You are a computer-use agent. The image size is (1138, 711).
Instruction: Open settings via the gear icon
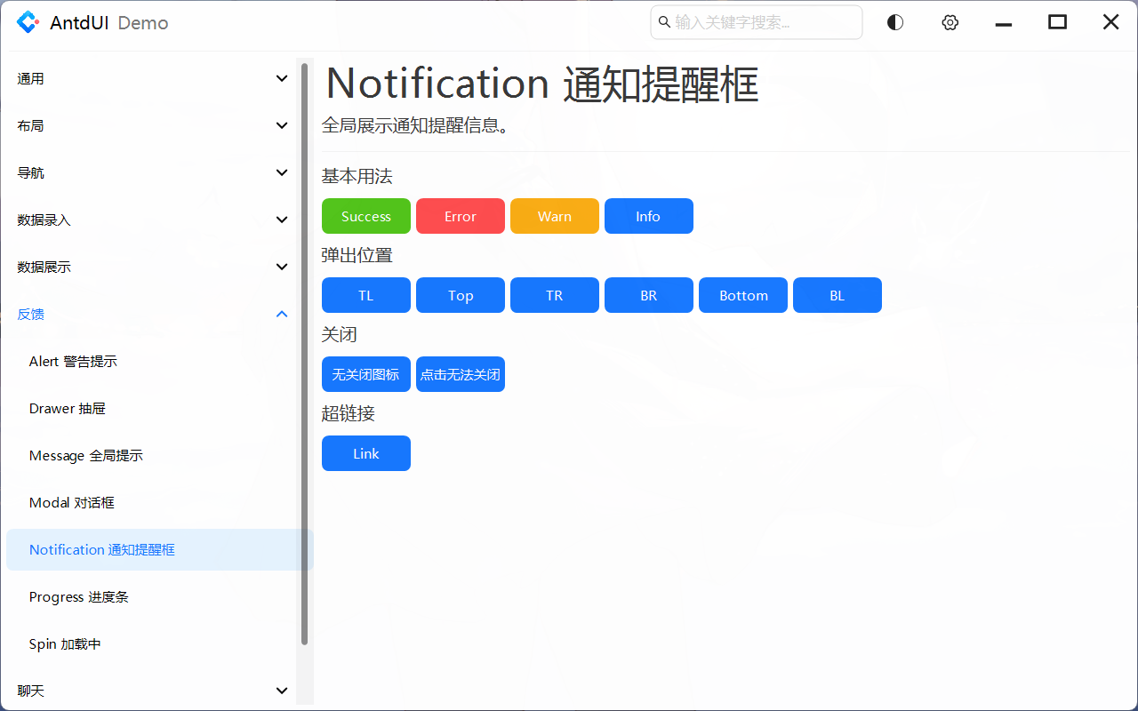coord(950,22)
